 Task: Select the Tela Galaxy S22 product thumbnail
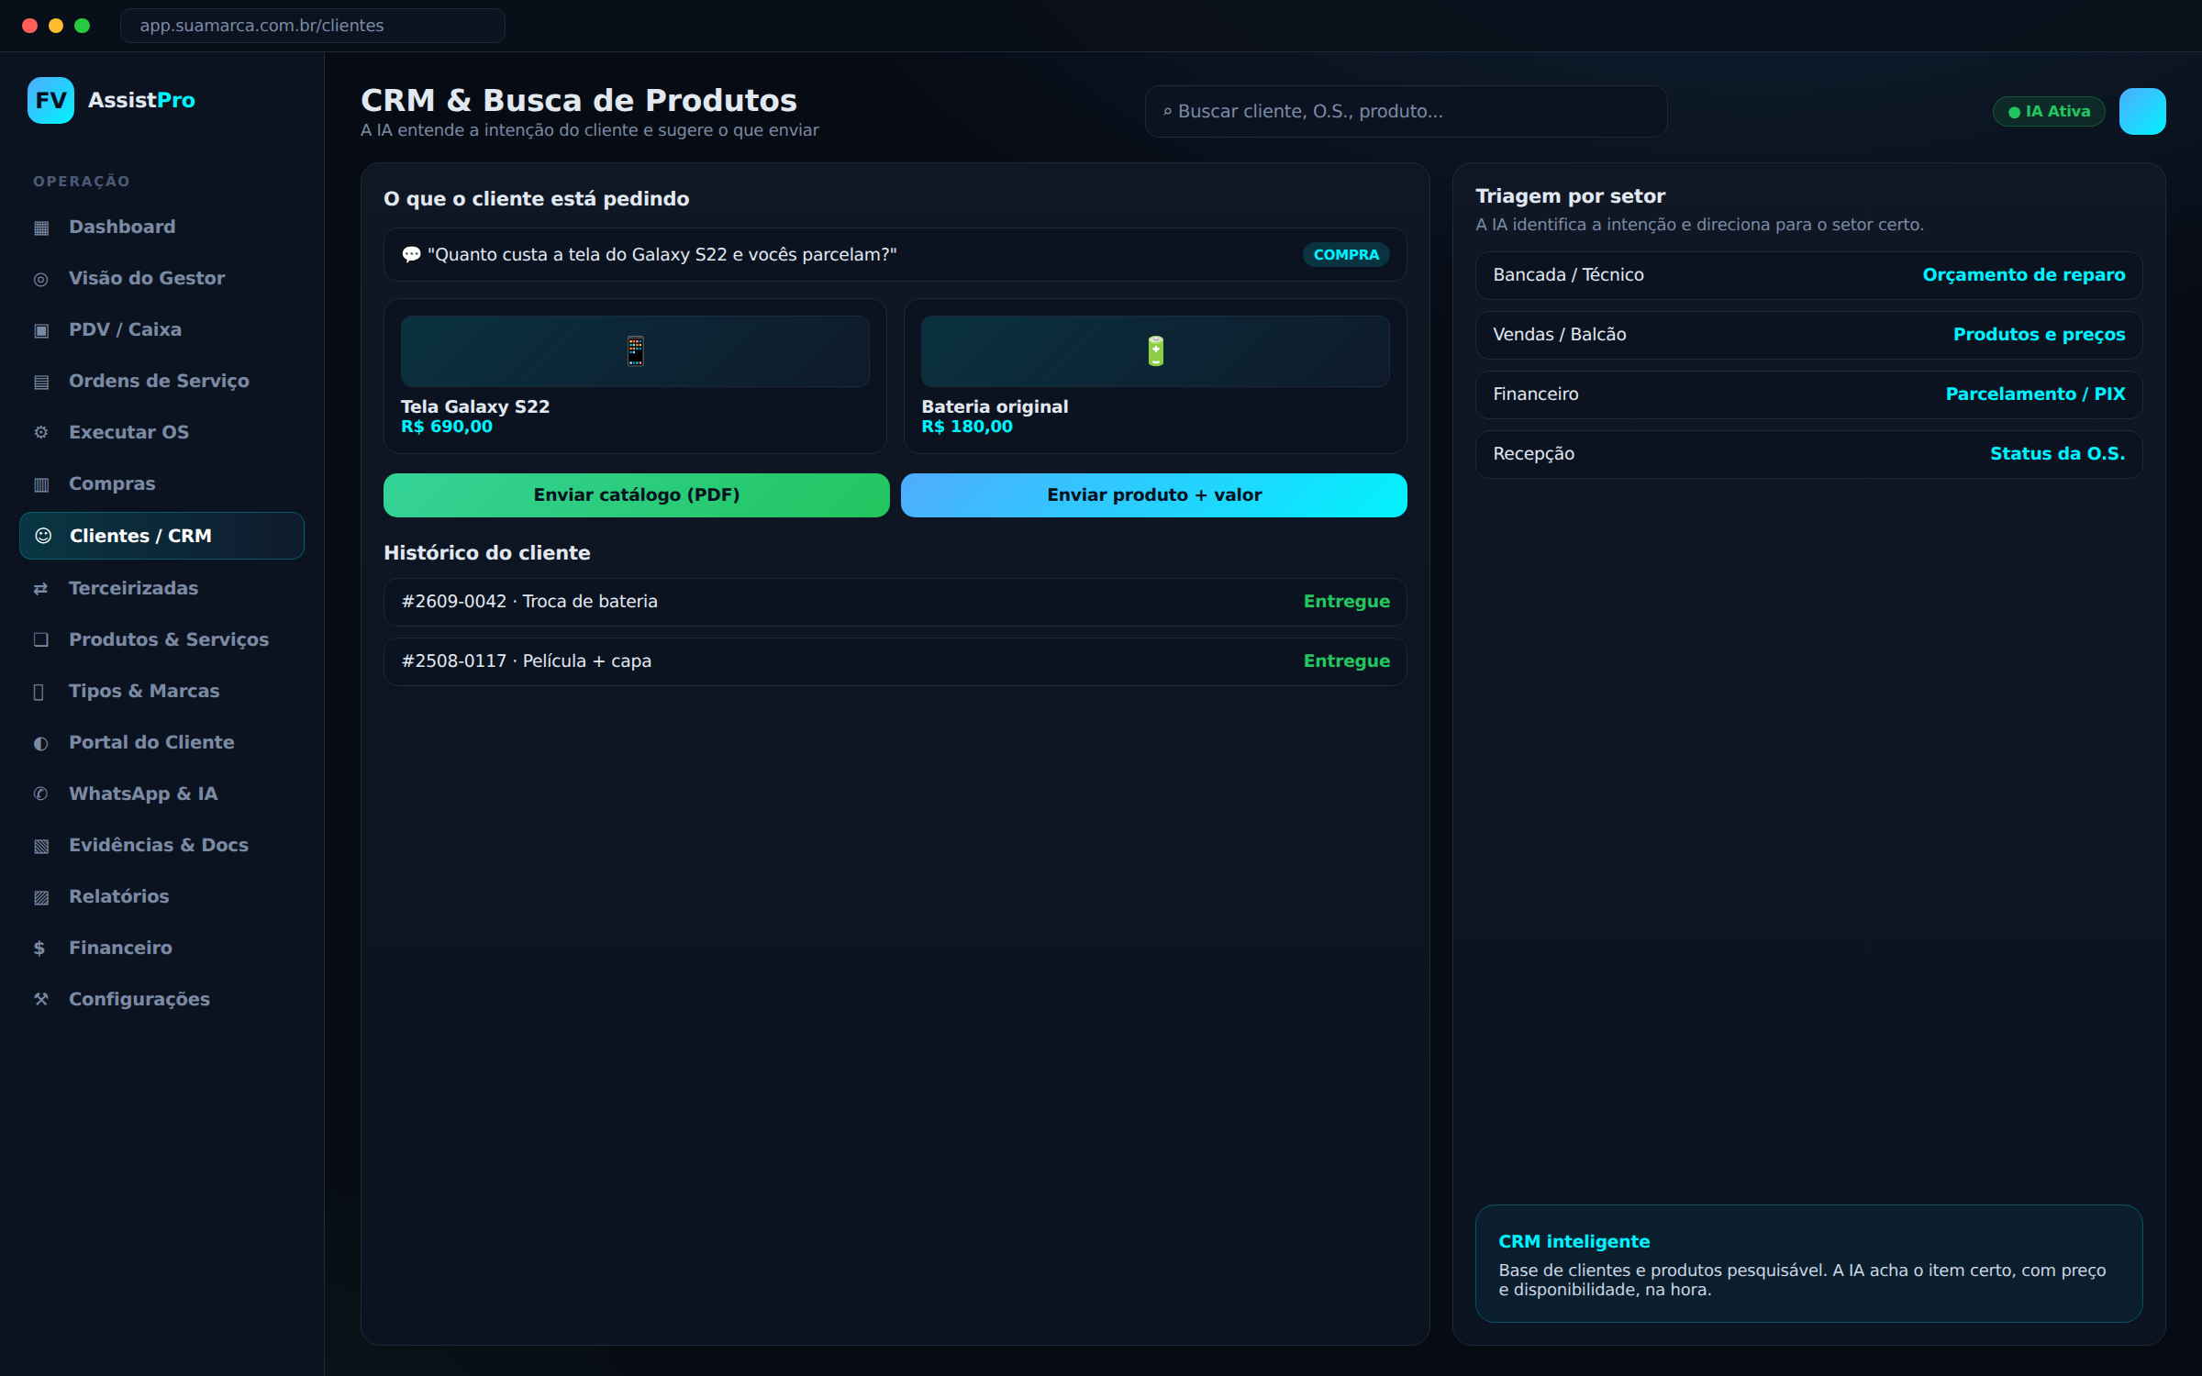(635, 351)
